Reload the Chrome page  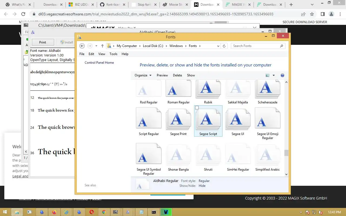pyautogui.click(x=23, y=14)
